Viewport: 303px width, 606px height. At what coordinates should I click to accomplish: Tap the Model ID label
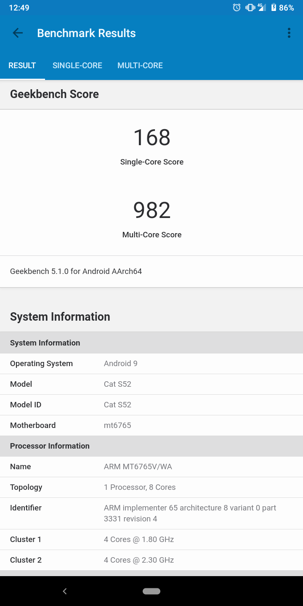(x=26, y=405)
